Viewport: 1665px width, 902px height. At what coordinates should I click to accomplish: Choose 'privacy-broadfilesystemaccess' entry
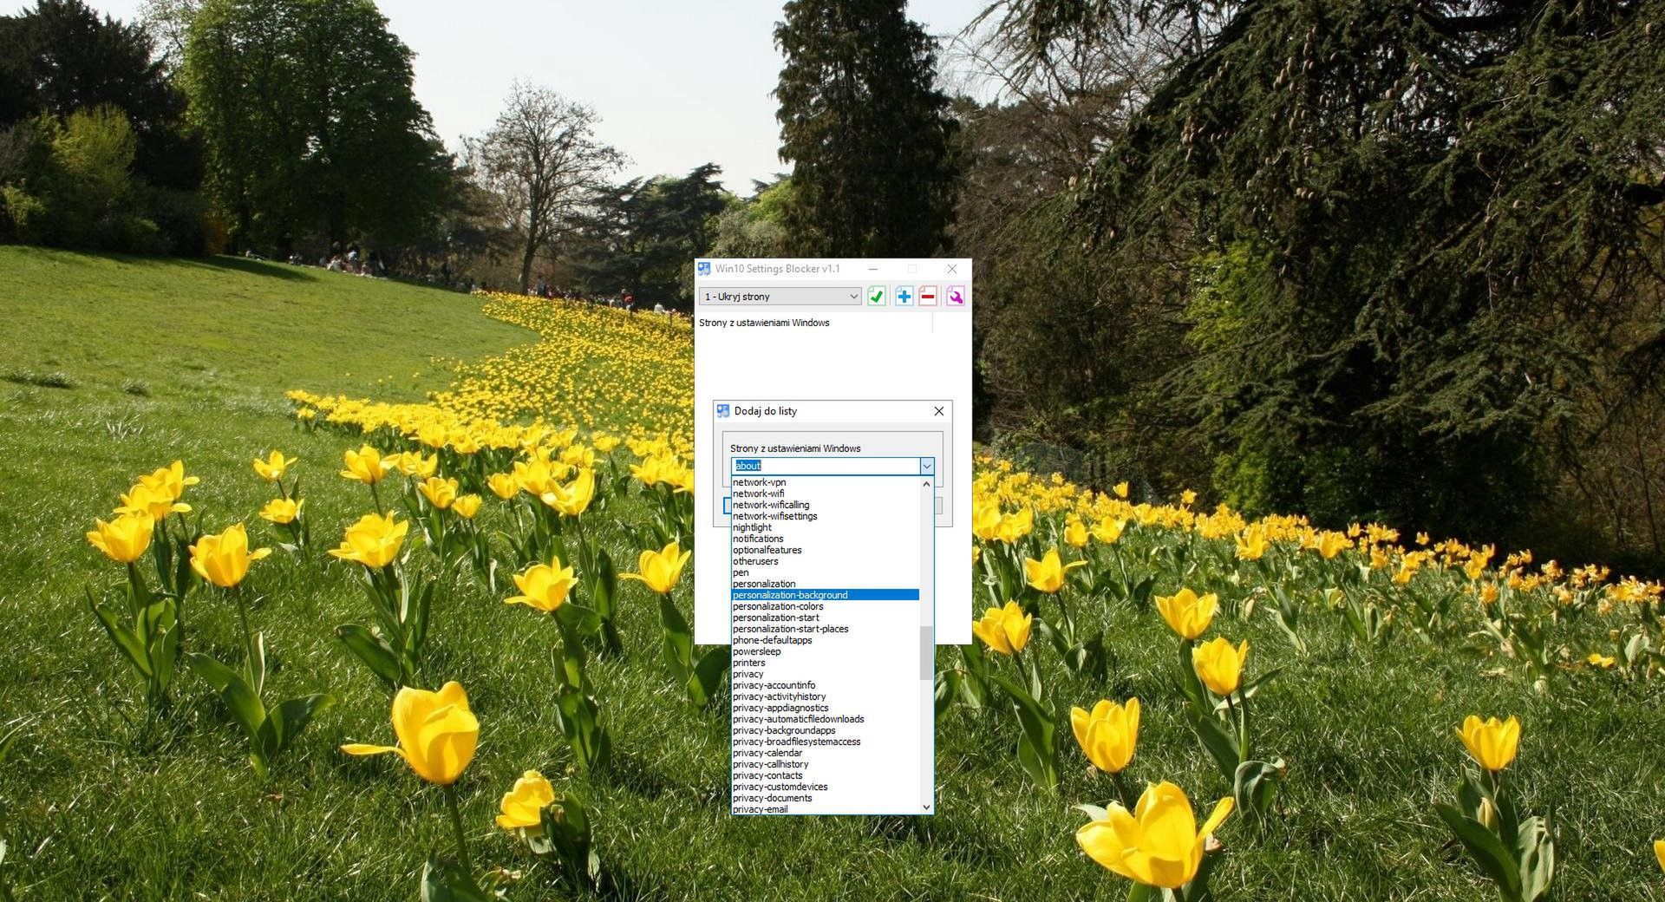825,742
